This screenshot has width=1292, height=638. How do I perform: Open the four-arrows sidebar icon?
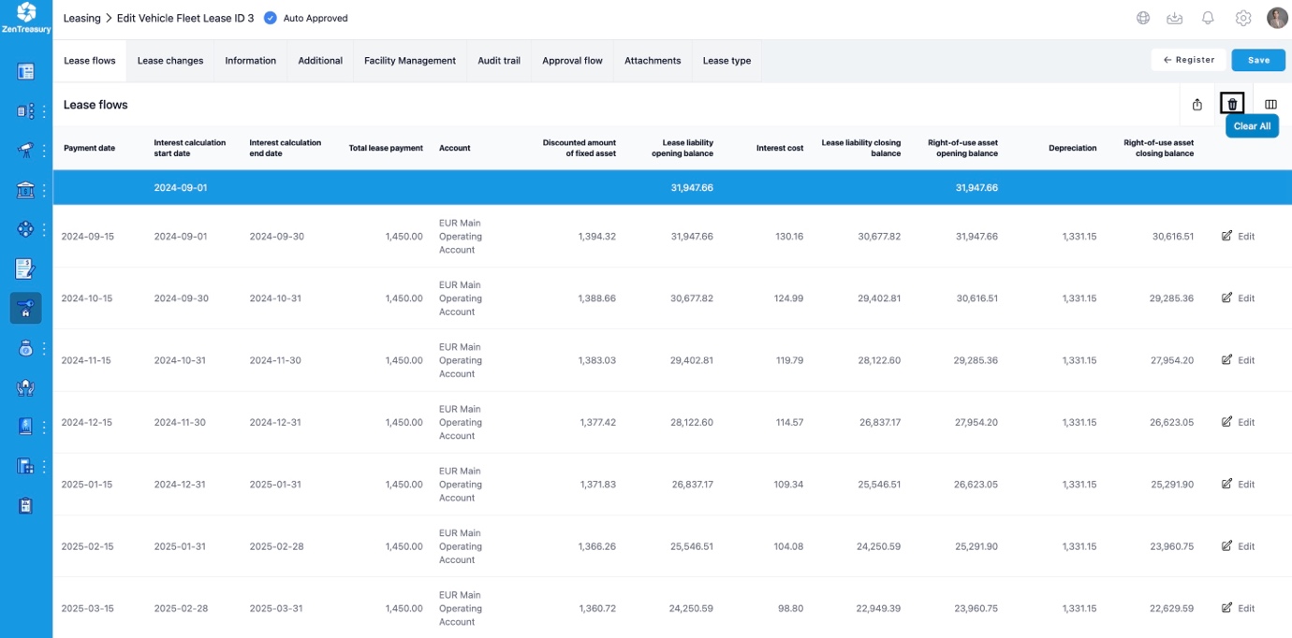pos(25,229)
